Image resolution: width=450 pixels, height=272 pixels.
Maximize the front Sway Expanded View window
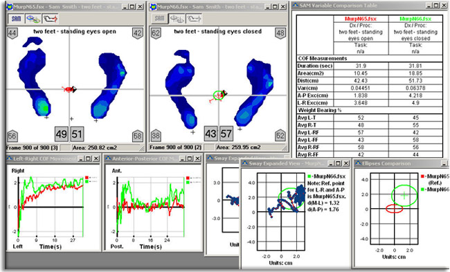pyautogui.click(x=339, y=163)
